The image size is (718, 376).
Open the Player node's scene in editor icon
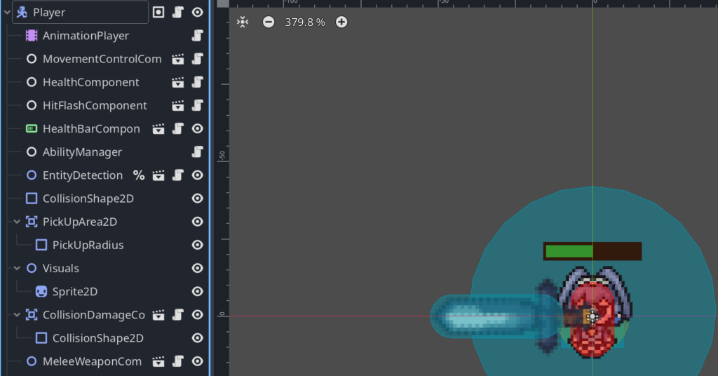click(158, 13)
